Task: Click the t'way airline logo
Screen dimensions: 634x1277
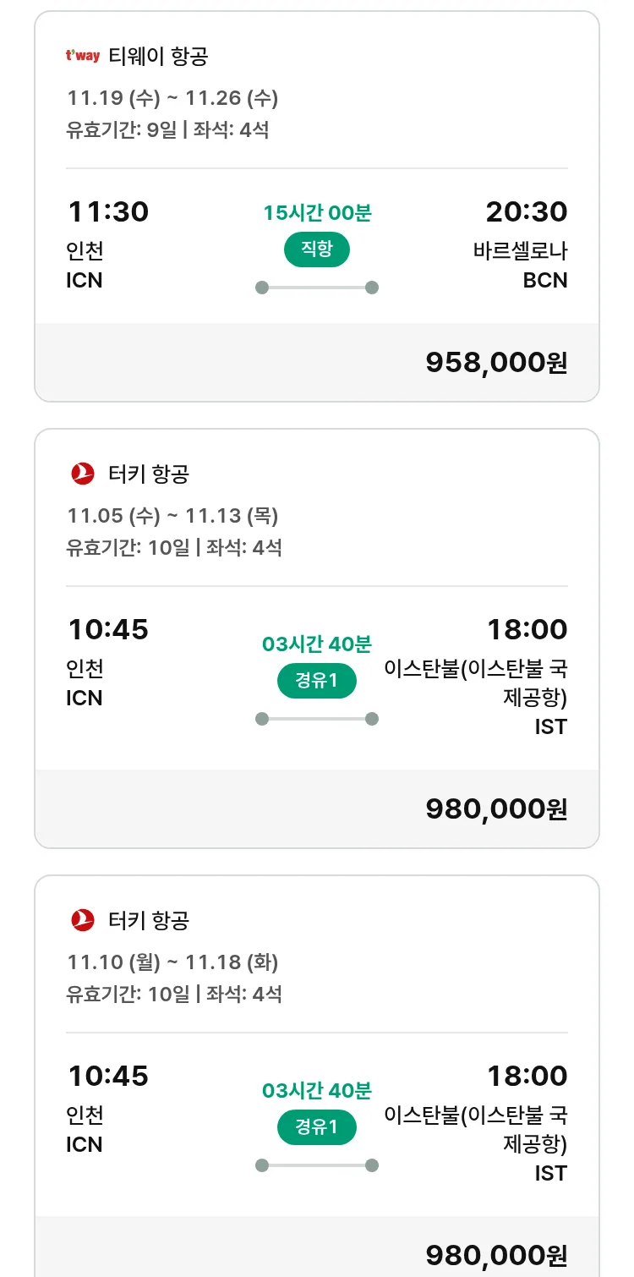Action: coord(83,57)
